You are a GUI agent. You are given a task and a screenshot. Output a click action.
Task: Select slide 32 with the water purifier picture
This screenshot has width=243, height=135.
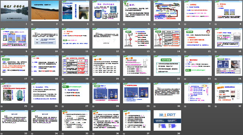pos(228,93)
